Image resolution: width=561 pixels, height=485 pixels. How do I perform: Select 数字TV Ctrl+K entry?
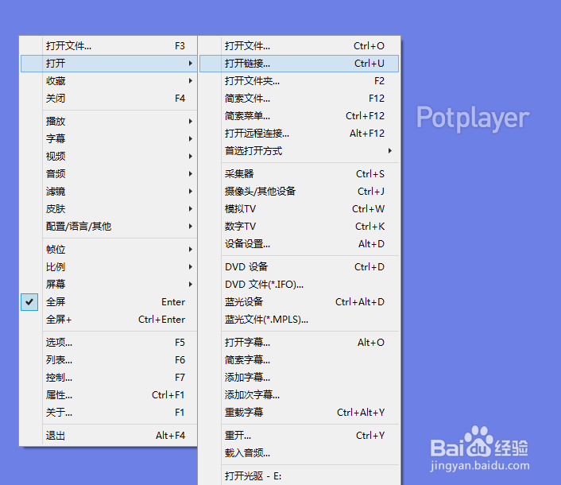coord(299,227)
